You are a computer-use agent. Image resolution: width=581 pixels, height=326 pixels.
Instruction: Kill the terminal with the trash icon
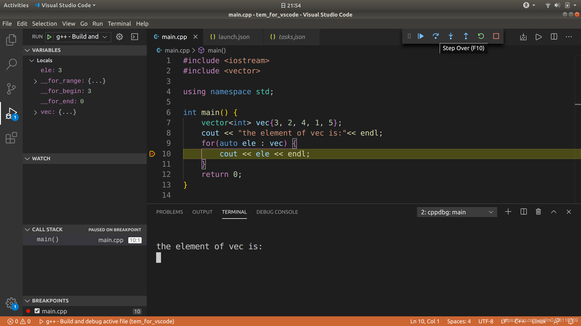click(x=538, y=212)
